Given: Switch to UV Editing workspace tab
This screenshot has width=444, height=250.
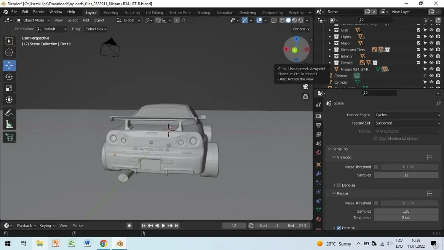Looking at the screenshot, I should click(x=154, y=13).
